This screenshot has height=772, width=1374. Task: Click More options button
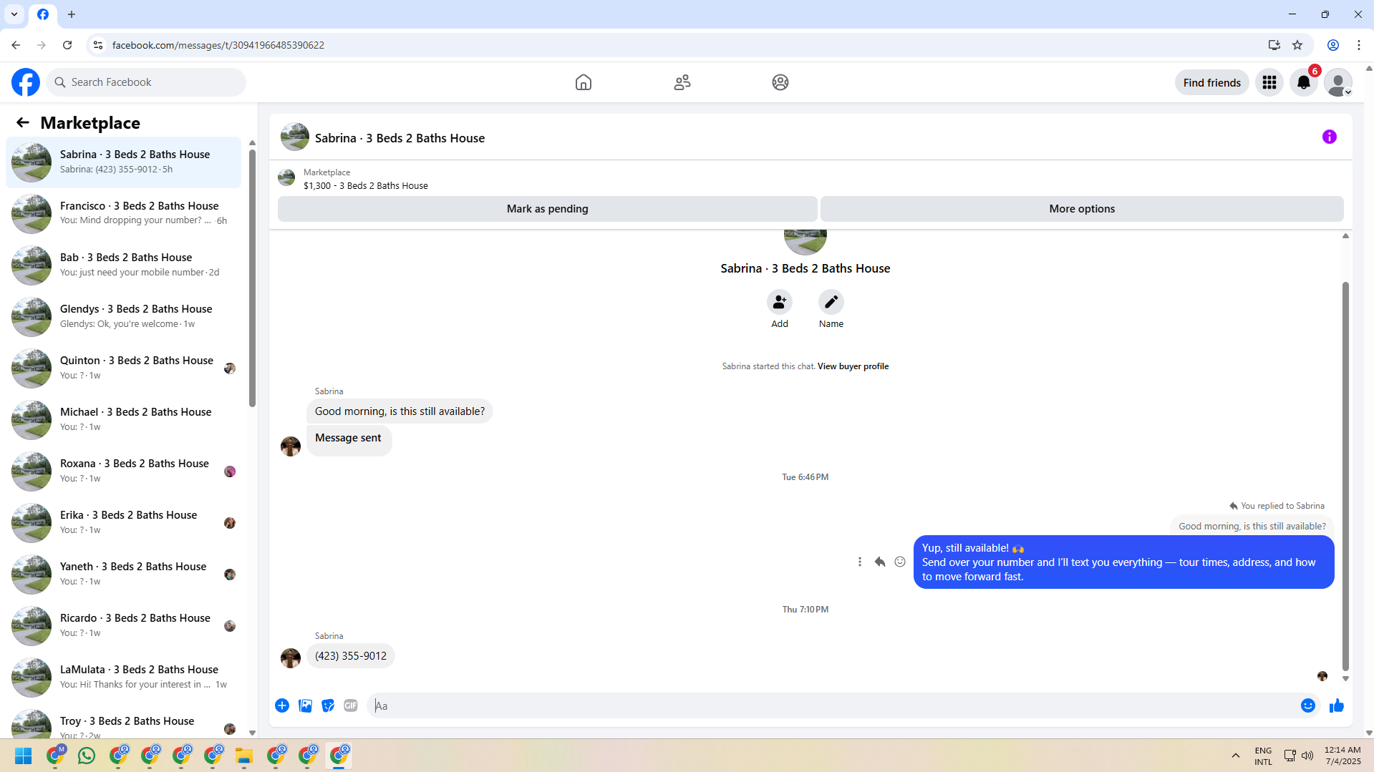pyautogui.click(x=1082, y=209)
